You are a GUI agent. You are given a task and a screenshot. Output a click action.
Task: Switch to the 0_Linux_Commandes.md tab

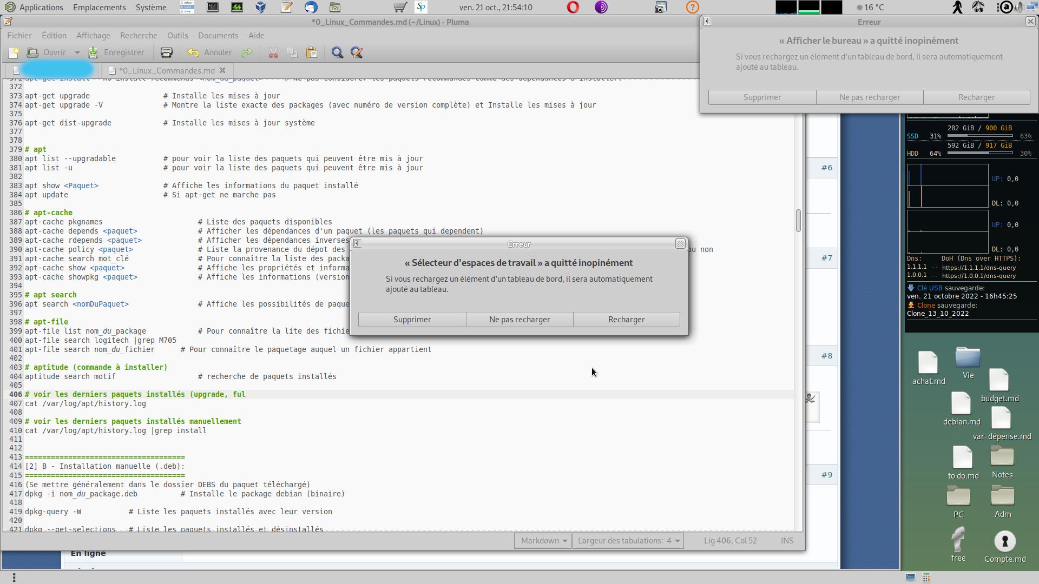coord(166,71)
